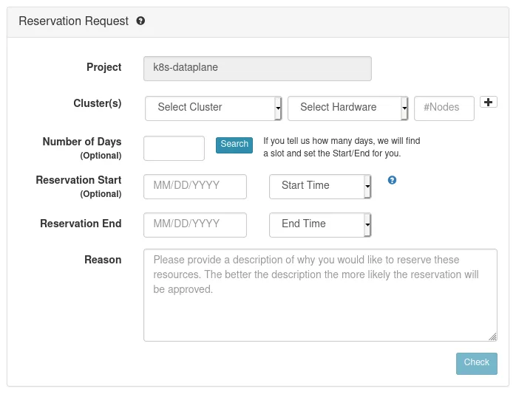
Task: Click the 'If you tell us how many days' hint
Action: (x=342, y=147)
